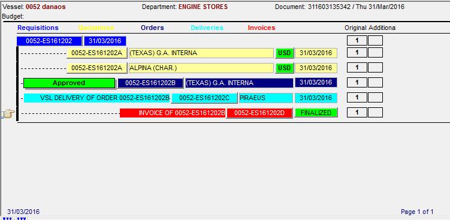Click the ALPINA quotation date 31/03/2016
The image size is (450, 220).
point(316,68)
